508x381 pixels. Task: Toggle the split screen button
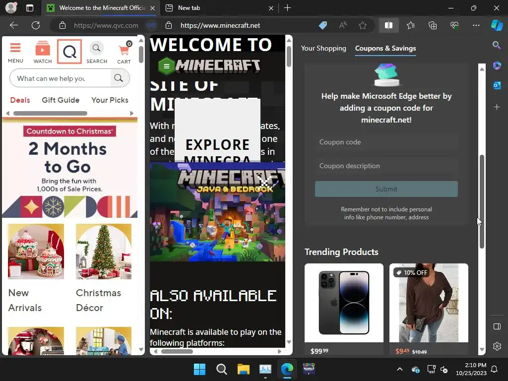click(388, 25)
